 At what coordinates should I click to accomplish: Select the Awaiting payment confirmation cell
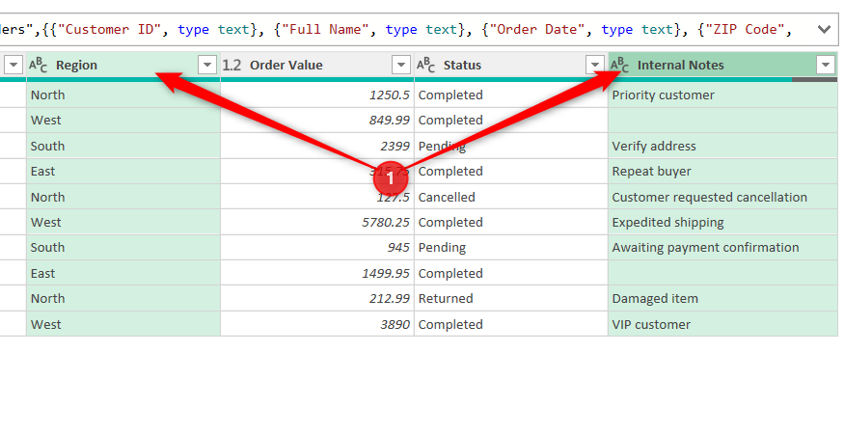(722, 248)
